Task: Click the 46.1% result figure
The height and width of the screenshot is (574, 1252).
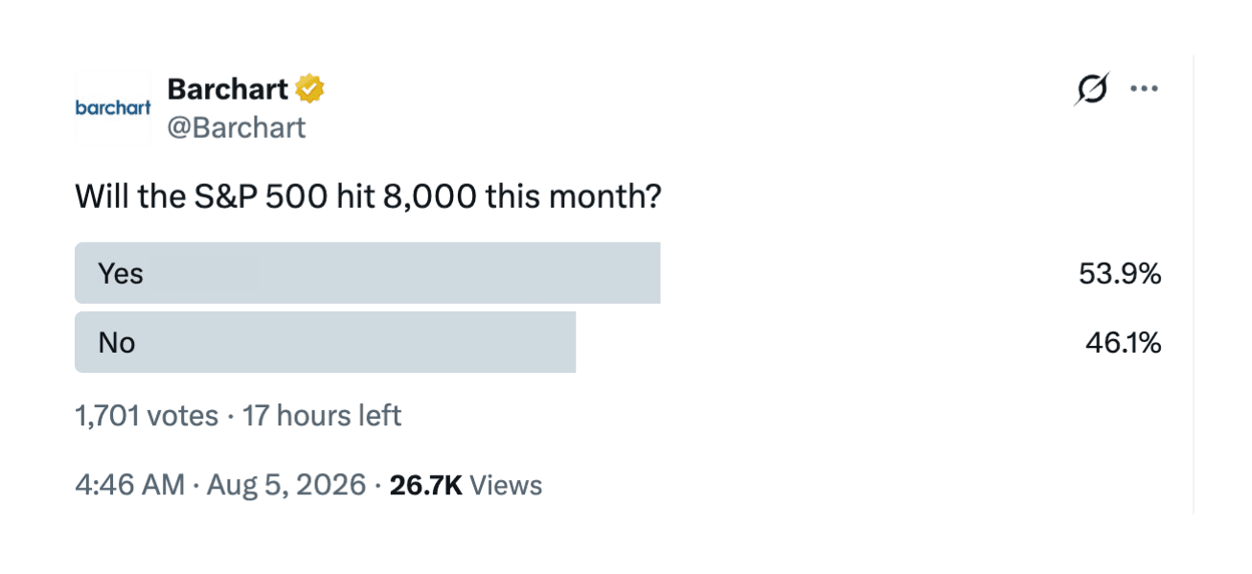Action: click(x=1123, y=343)
